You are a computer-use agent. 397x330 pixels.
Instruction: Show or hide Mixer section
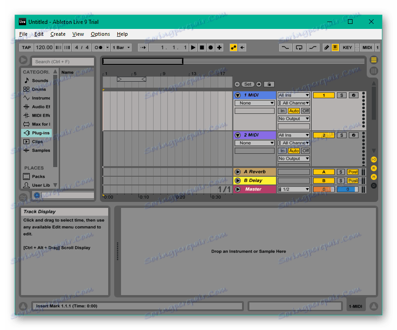pos(374,177)
